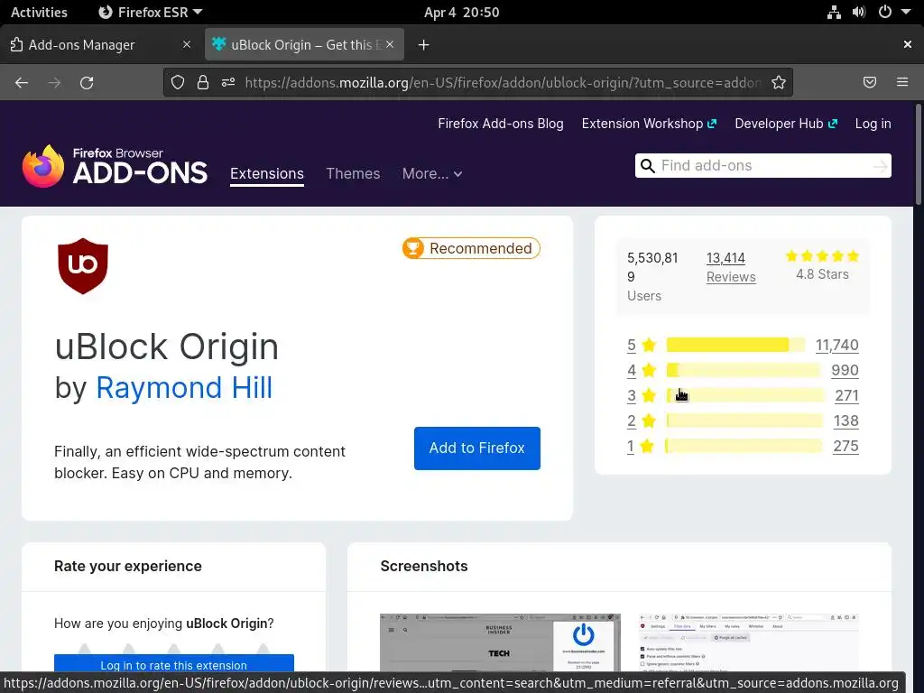Image resolution: width=924 pixels, height=693 pixels.
Task: Open the tracking protection shield icon
Action: pyautogui.click(x=178, y=82)
